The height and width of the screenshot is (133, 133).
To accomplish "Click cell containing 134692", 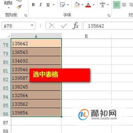I will click(36, 60).
